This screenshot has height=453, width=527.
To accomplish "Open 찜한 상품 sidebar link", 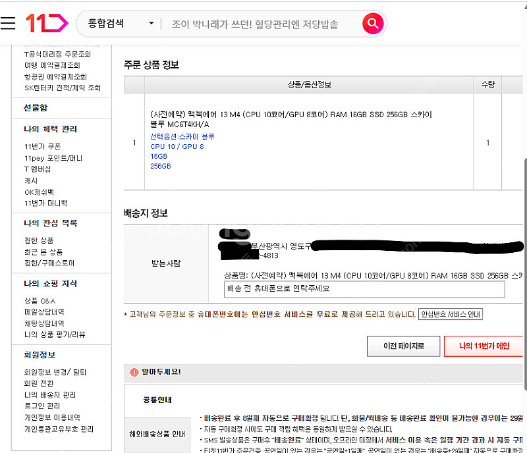I will coord(39,240).
